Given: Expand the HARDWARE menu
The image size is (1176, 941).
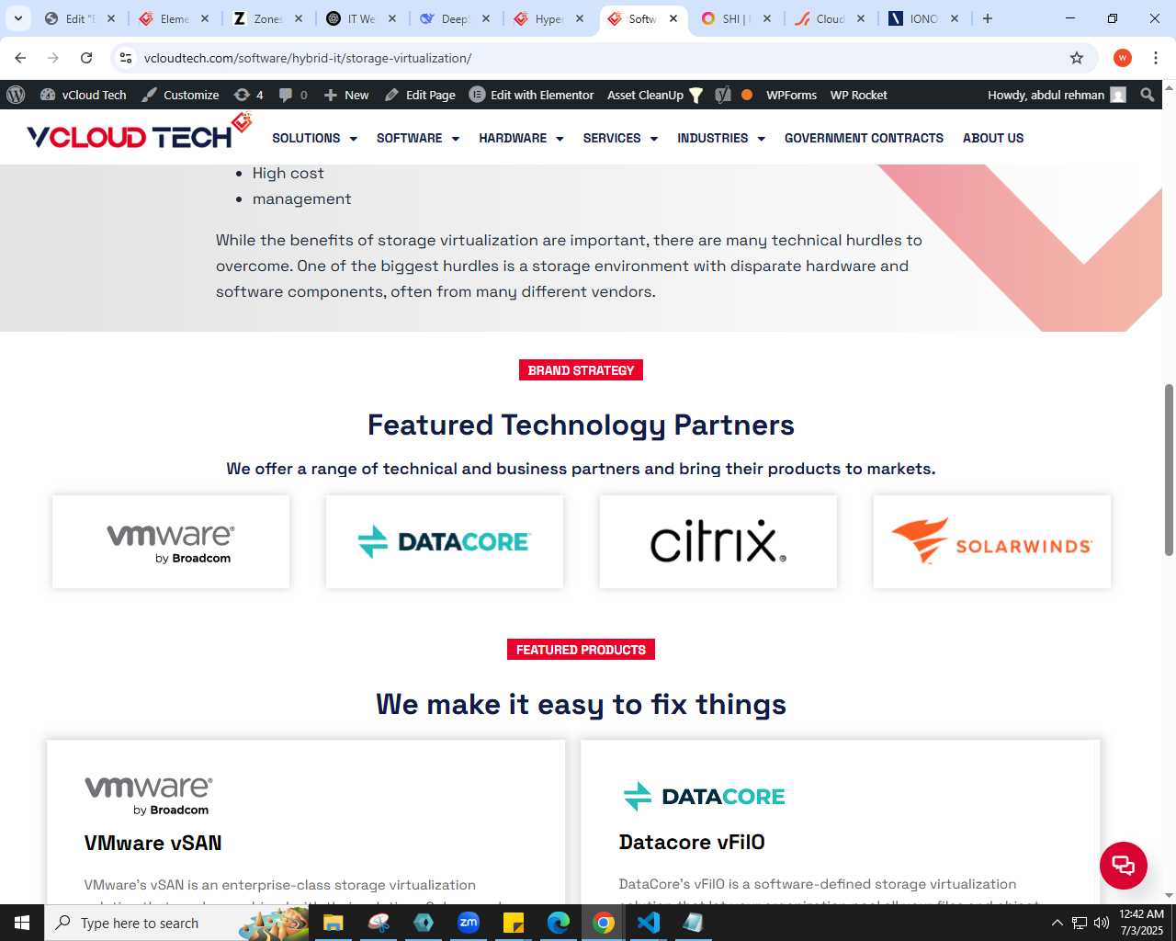Looking at the screenshot, I should [521, 138].
